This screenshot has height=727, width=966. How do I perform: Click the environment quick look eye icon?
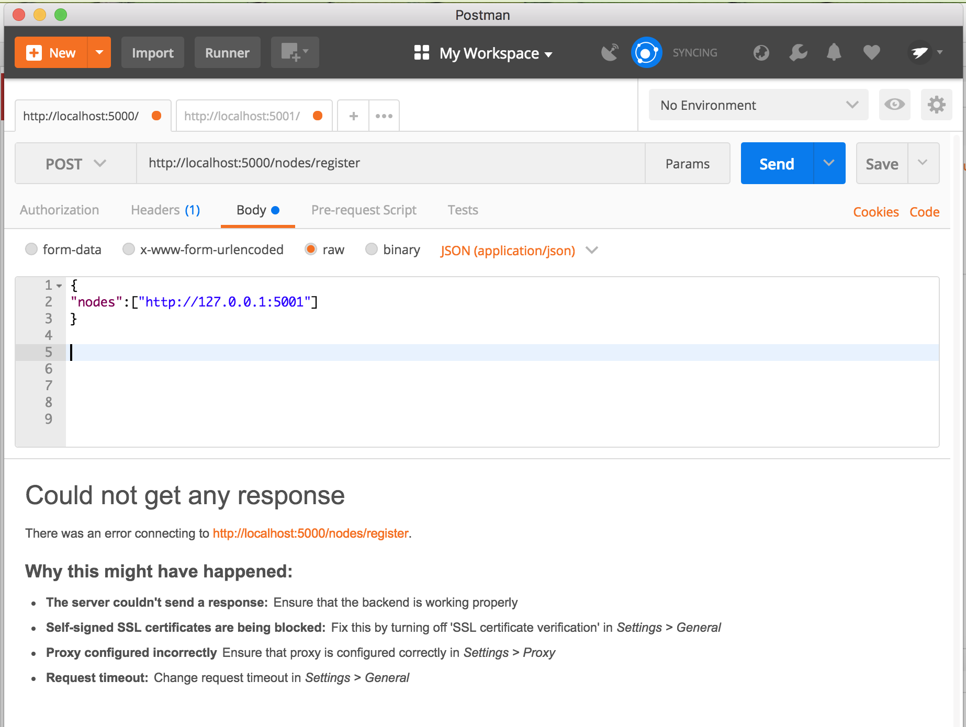point(894,105)
